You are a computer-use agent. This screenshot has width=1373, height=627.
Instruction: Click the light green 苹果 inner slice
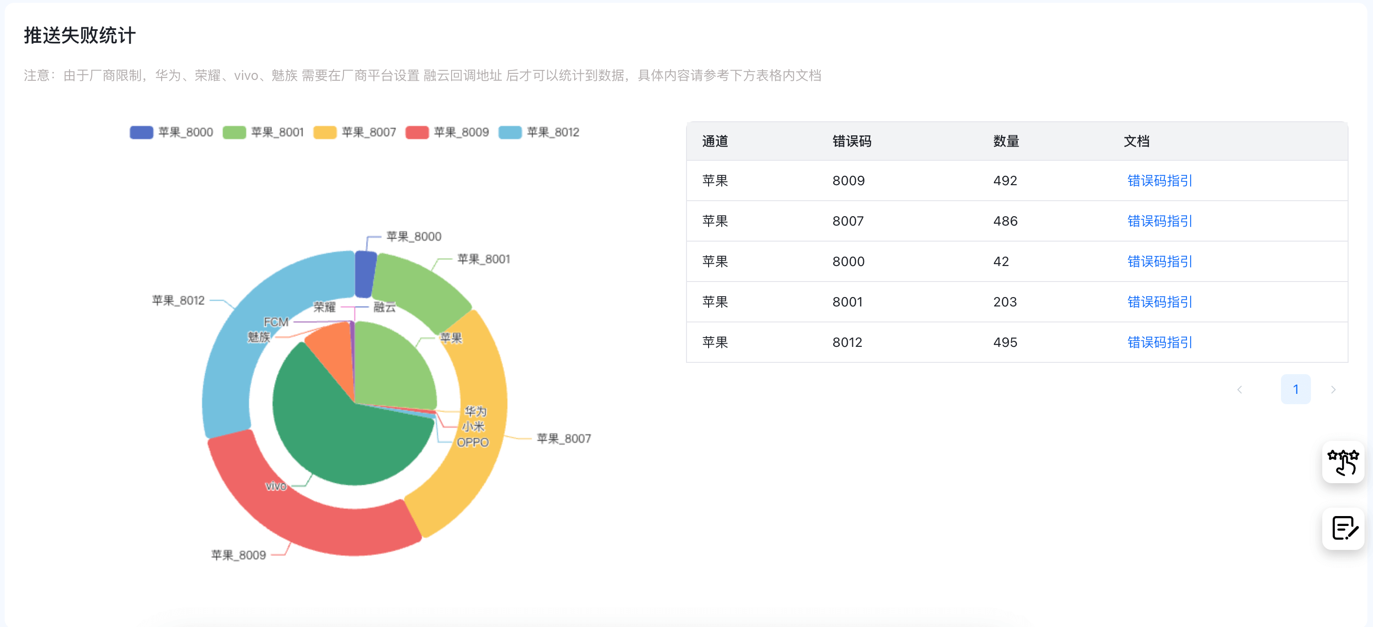coord(389,368)
